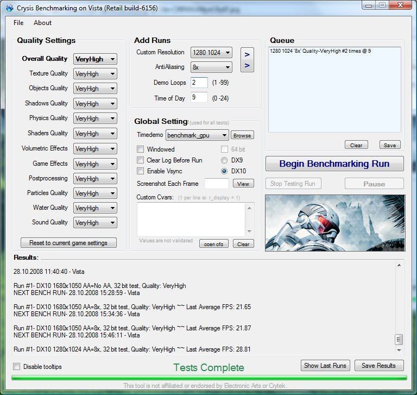Expand the Overall Quality dropdown
417x395 pixels.
(95, 59)
